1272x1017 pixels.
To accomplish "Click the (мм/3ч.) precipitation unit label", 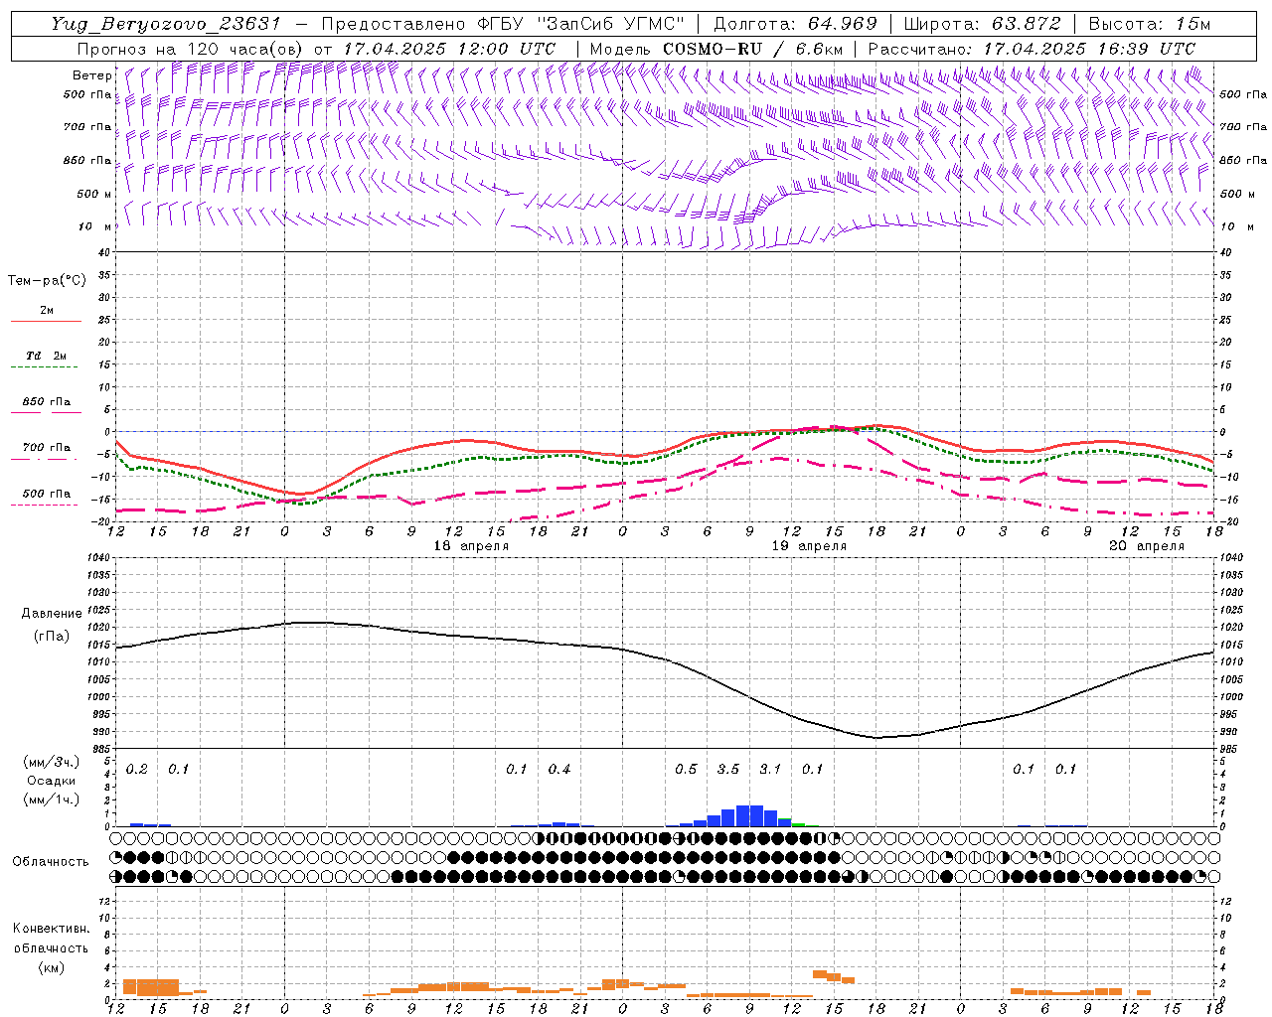I will click(x=52, y=763).
